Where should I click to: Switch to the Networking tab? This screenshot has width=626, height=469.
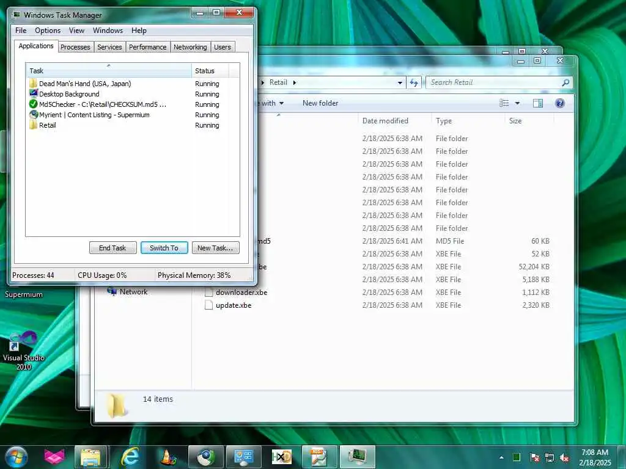(x=190, y=47)
